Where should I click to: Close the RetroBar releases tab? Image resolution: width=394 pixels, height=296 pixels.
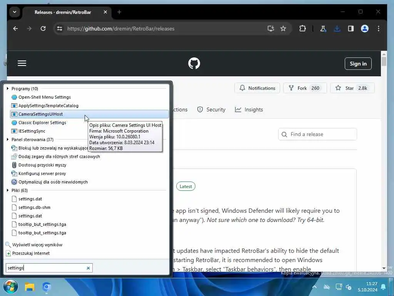click(105, 12)
